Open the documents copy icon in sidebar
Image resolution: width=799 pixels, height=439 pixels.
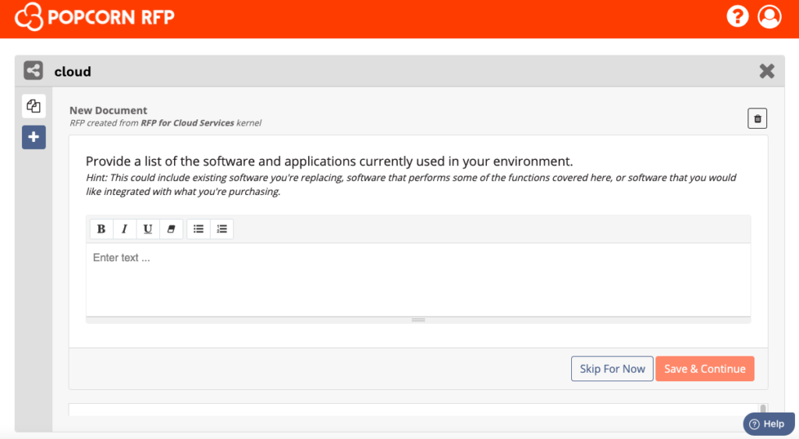(x=34, y=106)
